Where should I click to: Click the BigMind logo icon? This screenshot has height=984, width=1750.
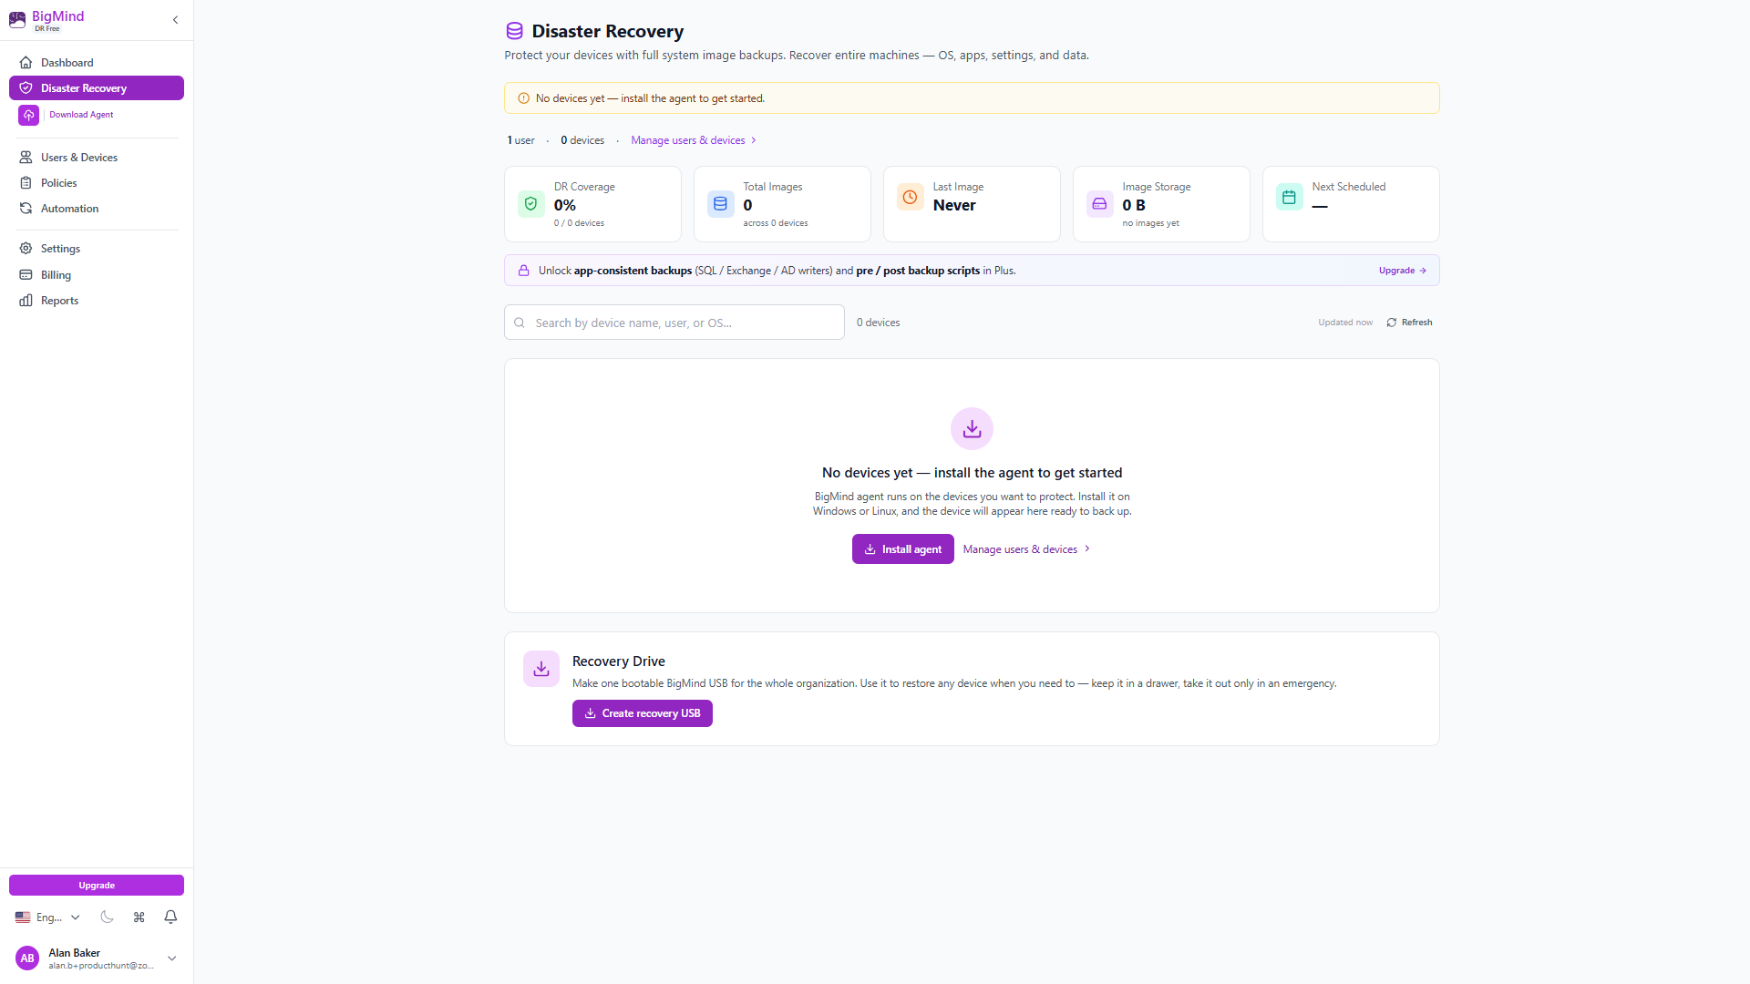17,20
